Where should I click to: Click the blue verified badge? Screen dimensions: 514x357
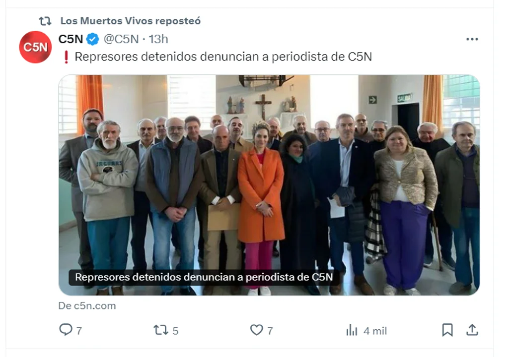pos(93,39)
